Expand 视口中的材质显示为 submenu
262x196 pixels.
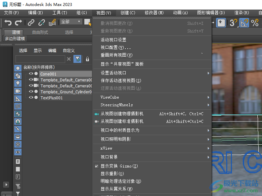[152, 130]
